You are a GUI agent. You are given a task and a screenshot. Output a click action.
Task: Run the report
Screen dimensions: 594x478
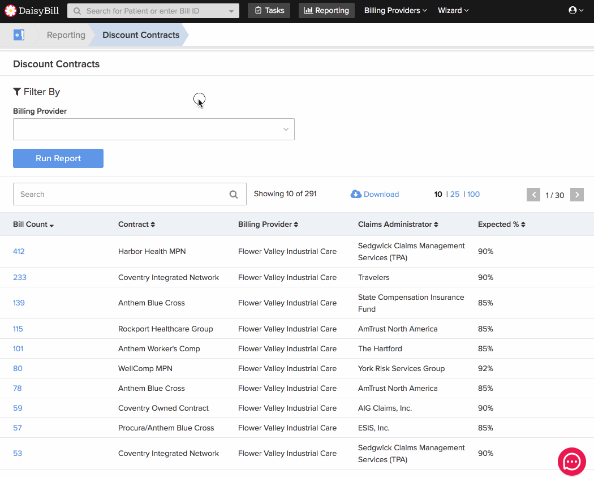[58, 158]
